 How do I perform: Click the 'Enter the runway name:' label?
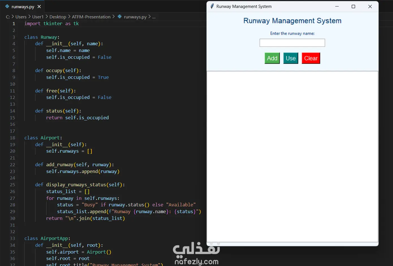[x=292, y=33]
